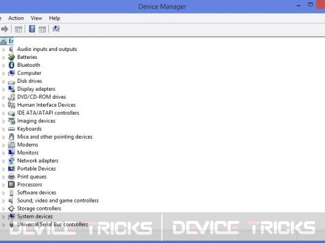Select the 'Software devices' tree label

37,193
